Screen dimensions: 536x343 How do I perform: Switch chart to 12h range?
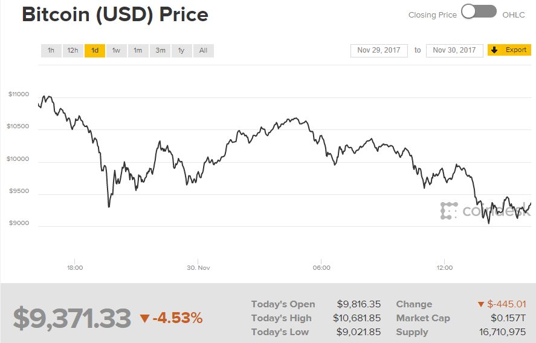pyautogui.click(x=73, y=50)
